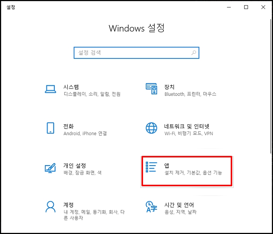Select the 장치 heading text
This screenshot has height=234, width=273.
coord(170,87)
